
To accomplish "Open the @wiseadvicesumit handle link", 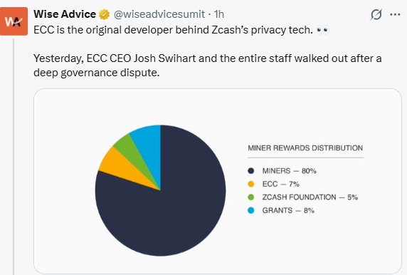I will (x=159, y=14).
